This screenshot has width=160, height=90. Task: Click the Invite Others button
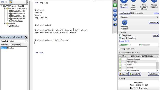pos(153,74)
